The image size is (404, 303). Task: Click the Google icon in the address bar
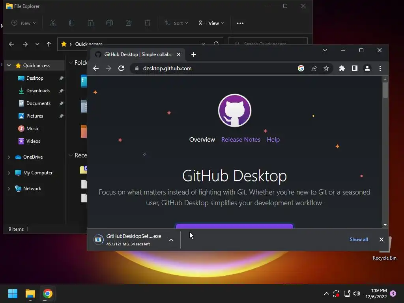[301, 68]
